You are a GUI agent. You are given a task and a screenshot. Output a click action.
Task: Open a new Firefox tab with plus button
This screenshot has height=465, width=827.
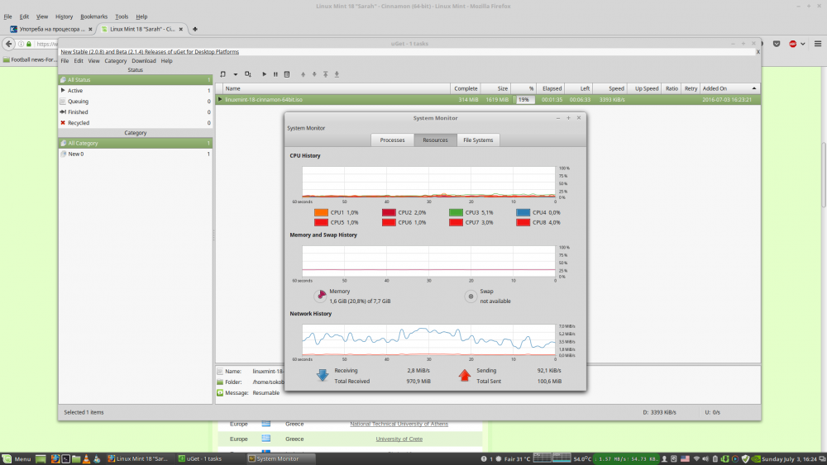(194, 29)
